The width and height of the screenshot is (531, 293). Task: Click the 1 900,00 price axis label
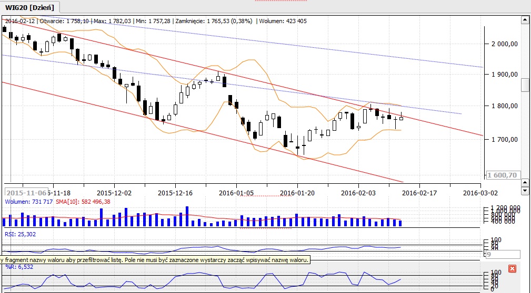[x=505, y=75]
